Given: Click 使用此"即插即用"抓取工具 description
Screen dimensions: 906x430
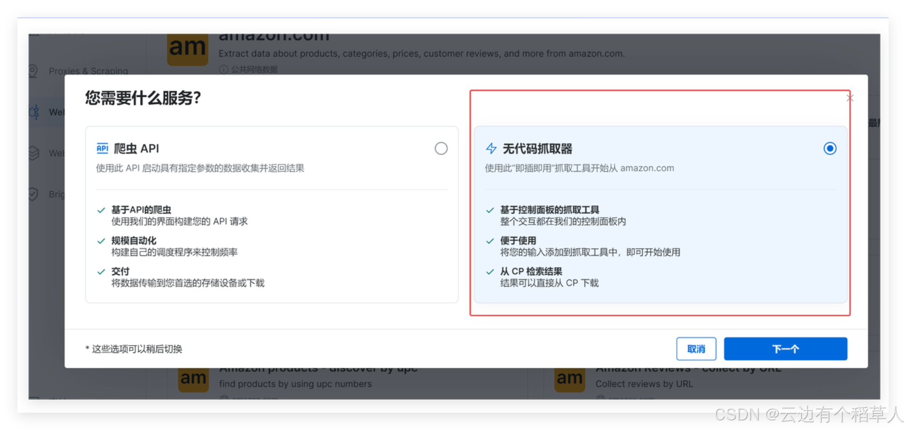Looking at the screenshot, I should [579, 168].
